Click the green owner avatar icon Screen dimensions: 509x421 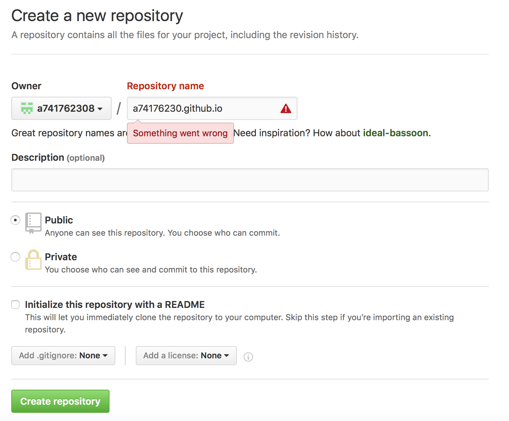point(27,108)
